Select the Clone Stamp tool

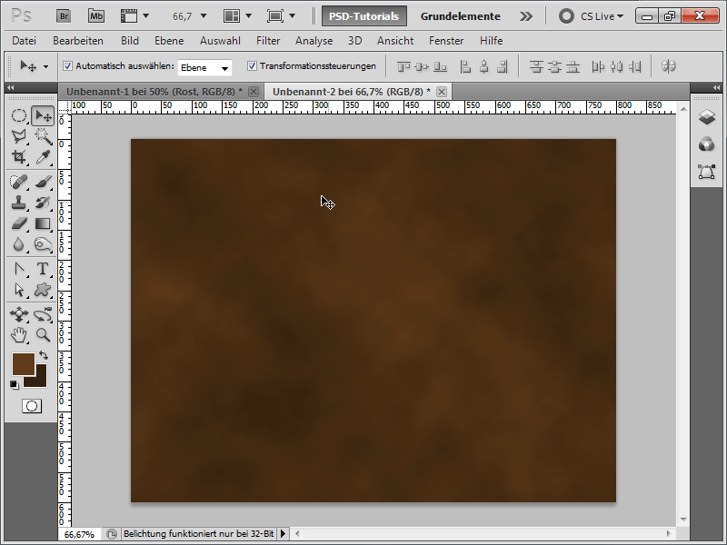tap(18, 203)
